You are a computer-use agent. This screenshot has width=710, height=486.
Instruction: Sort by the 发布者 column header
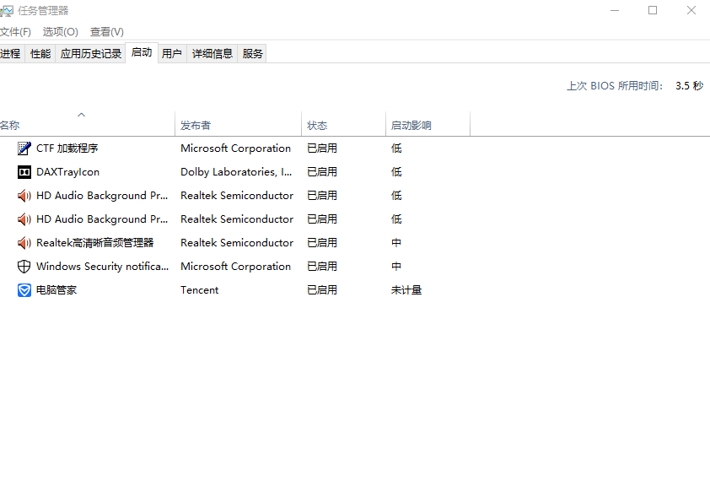238,125
